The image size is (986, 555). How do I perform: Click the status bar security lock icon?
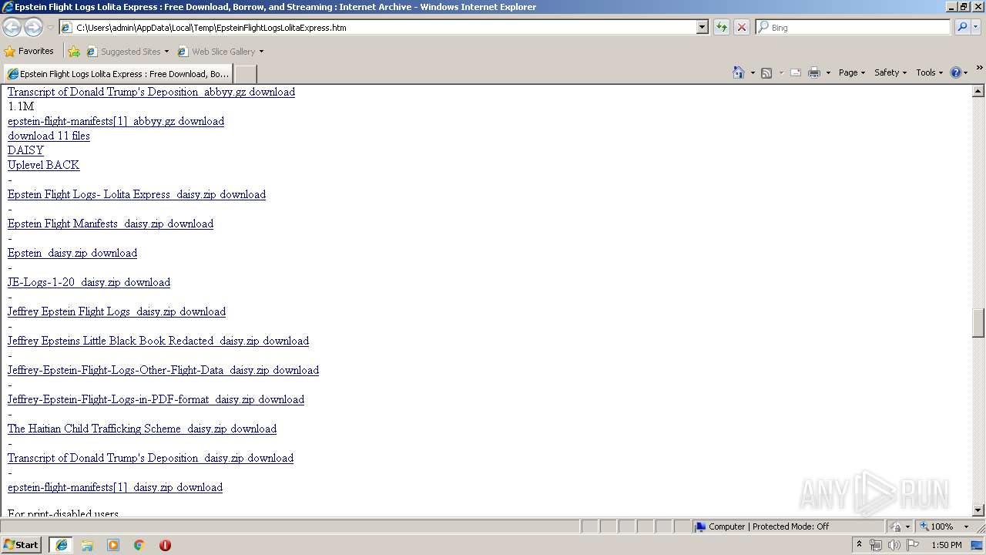896,526
